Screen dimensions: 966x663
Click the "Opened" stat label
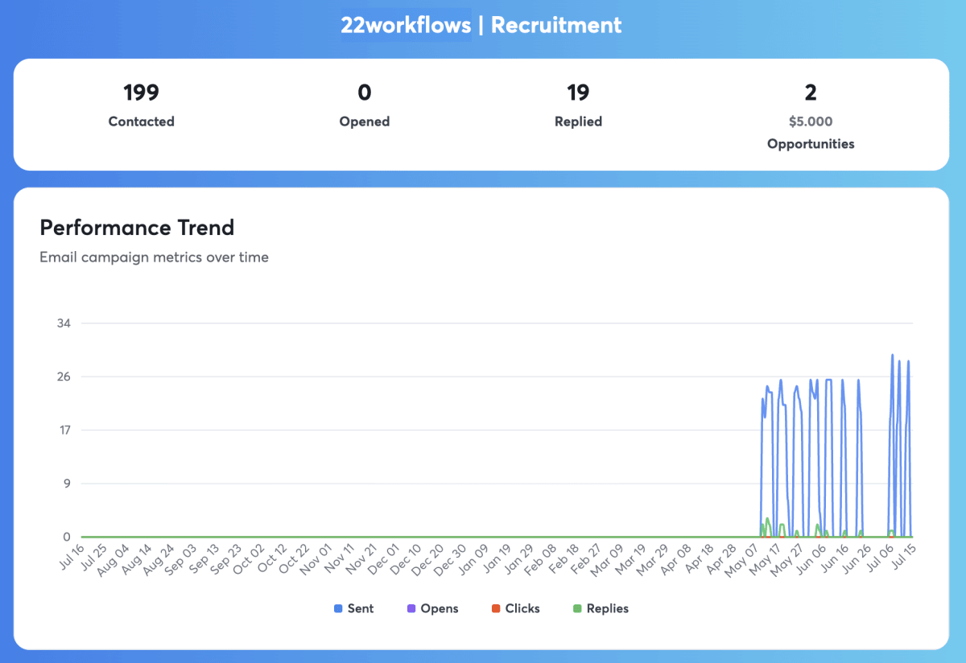click(x=365, y=121)
